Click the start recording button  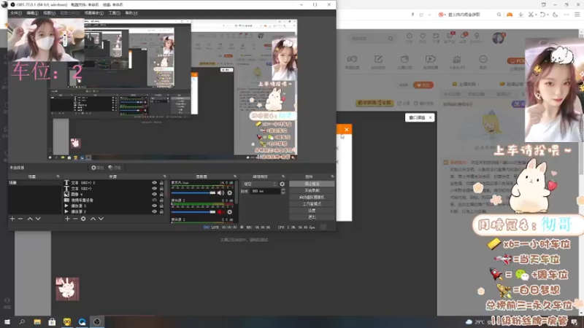(x=312, y=190)
